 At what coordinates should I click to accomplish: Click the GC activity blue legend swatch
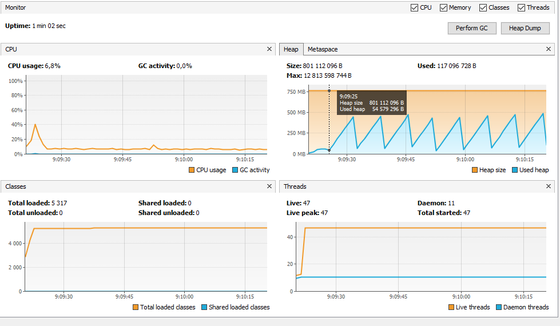pyautogui.click(x=235, y=170)
